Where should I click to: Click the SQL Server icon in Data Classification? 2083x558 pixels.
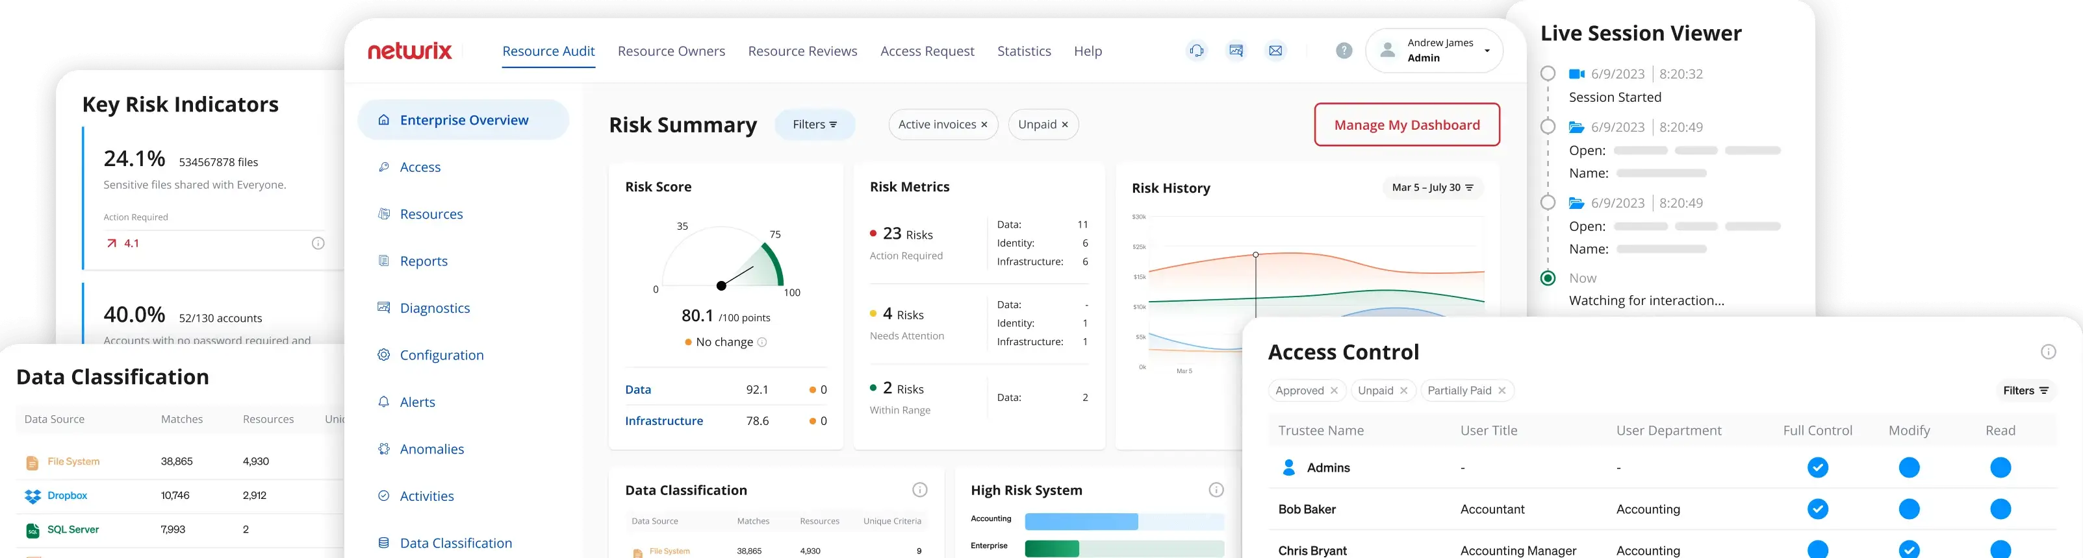(32, 531)
